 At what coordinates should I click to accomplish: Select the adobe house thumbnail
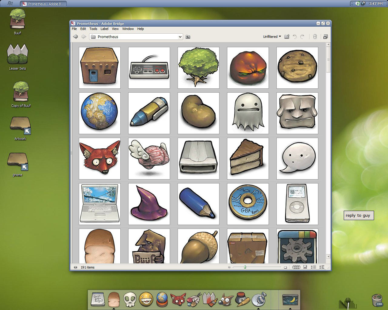click(100, 68)
